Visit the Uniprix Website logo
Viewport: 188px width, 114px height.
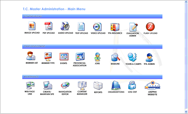[152, 85]
